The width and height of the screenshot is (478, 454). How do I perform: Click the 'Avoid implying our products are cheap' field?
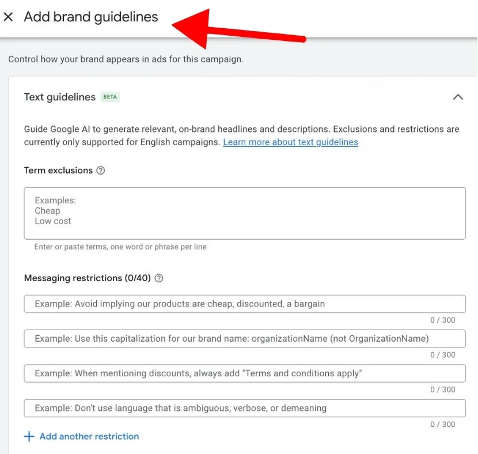tap(244, 304)
